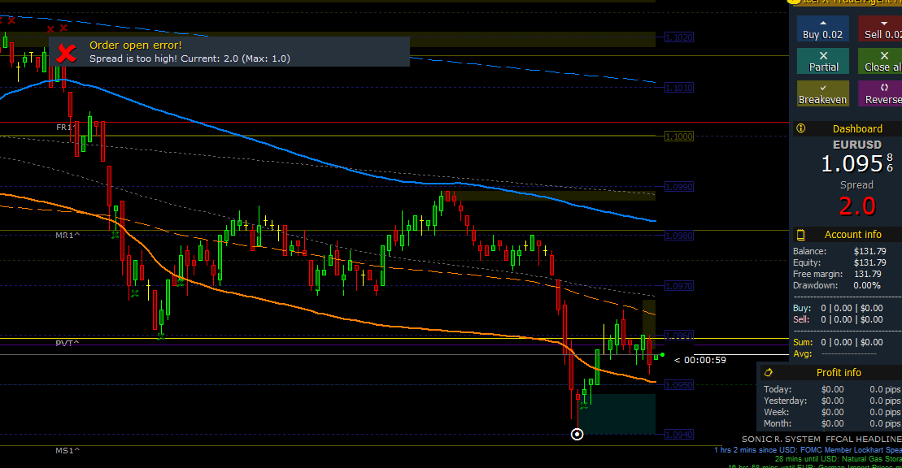
Task: Click the Order open error message
Action: 135,45
